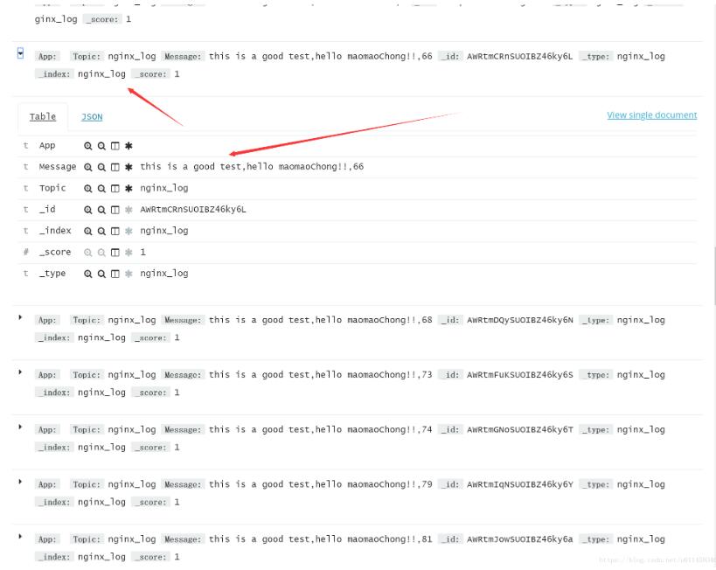Filter out value on Topic field
Screen dimensions: 716x570
pos(101,188)
